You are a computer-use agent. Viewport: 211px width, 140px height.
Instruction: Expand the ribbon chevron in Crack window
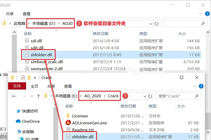point(194,86)
